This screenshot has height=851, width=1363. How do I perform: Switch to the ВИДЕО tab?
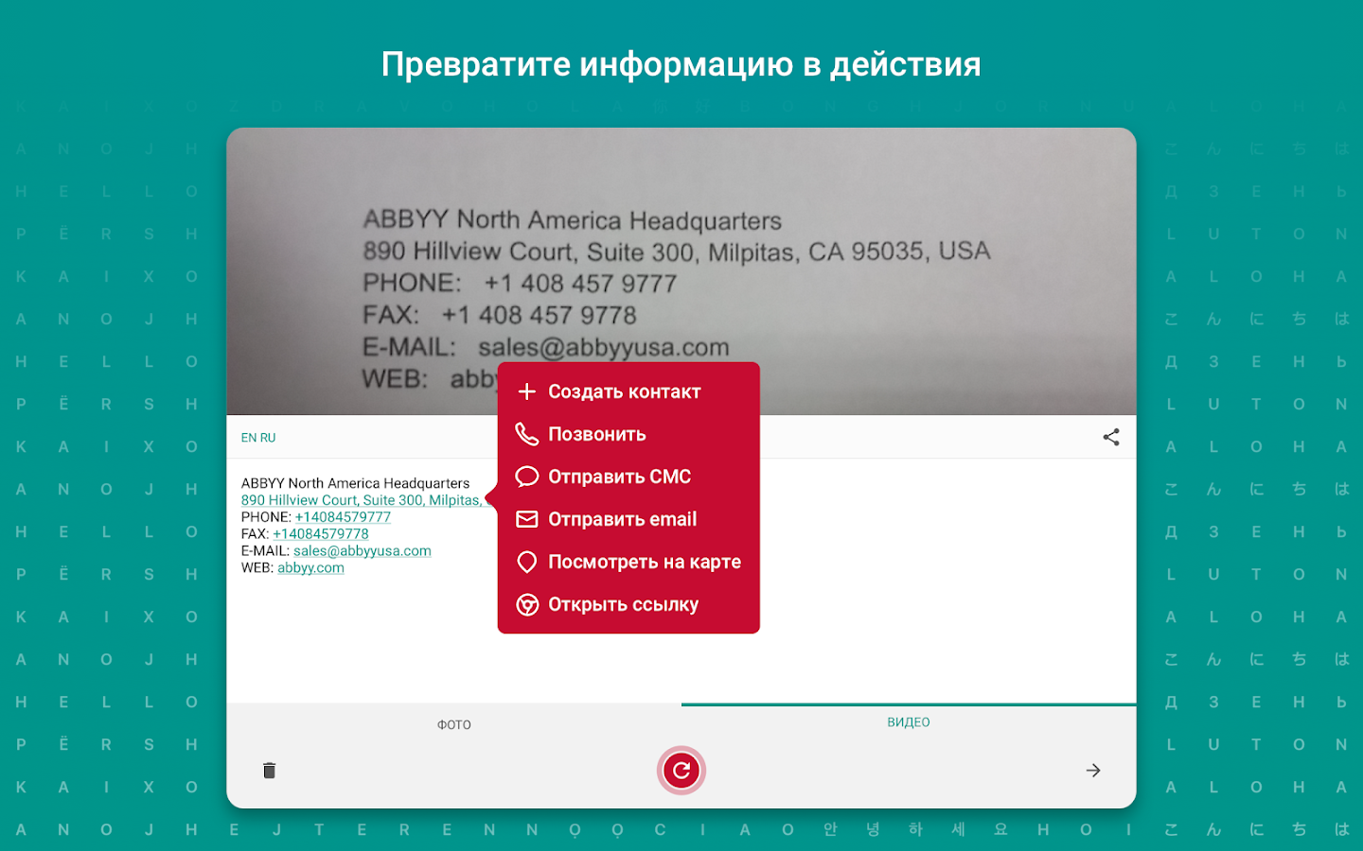coord(909,722)
